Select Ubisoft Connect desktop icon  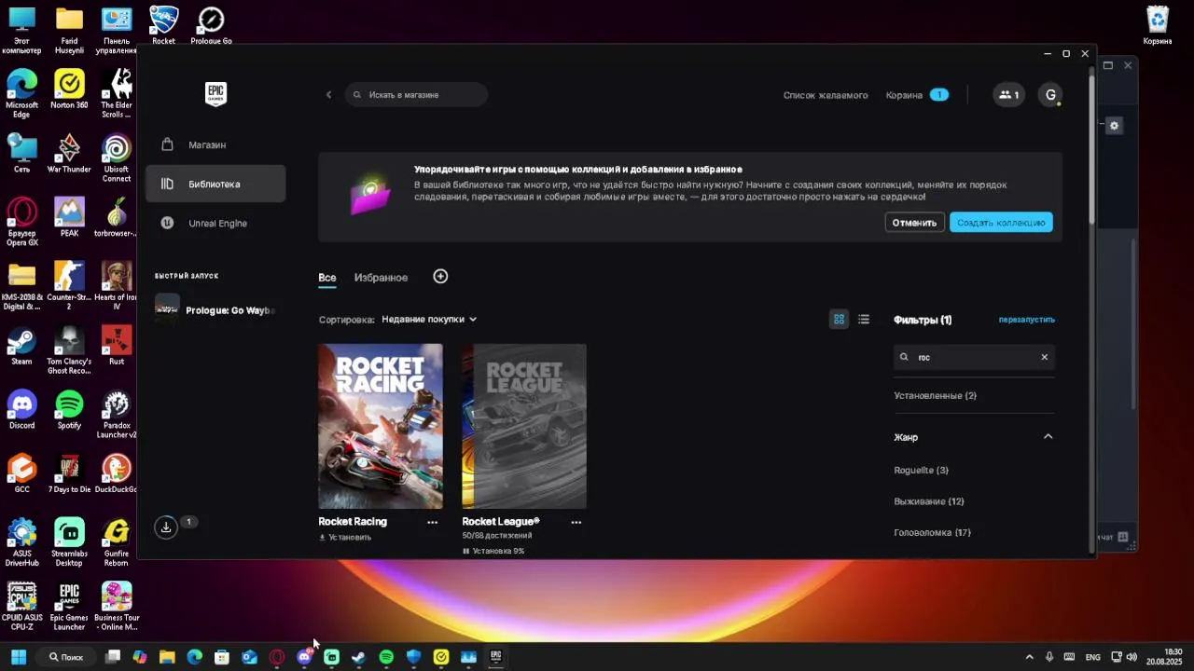tap(117, 158)
